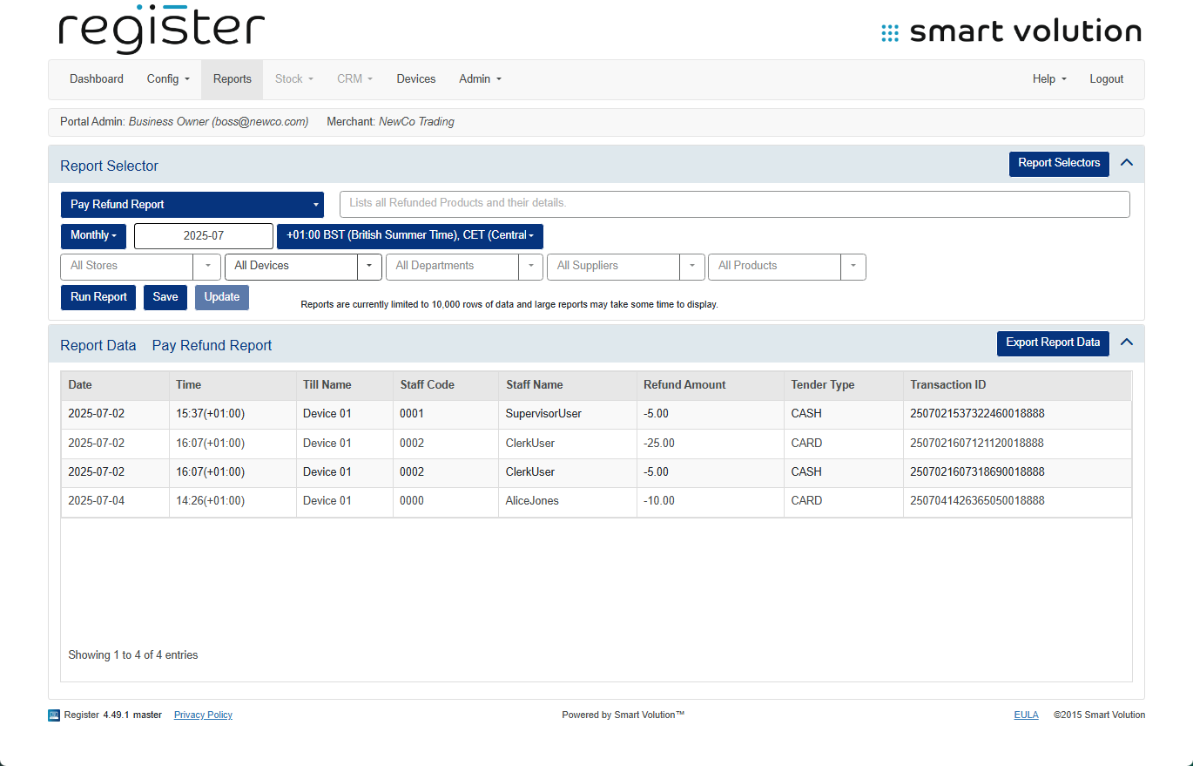The image size is (1193, 766).
Task: Open the Admin menu
Action: click(481, 79)
